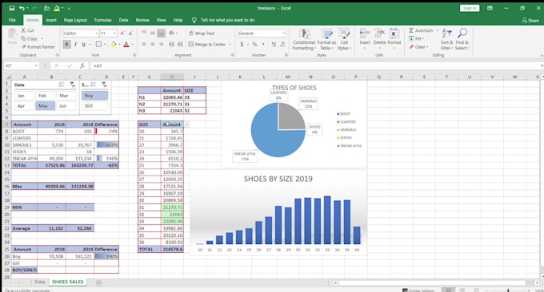The height and width of the screenshot is (292, 544).
Task: Open the Data worksheet tab
Action: (40, 282)
